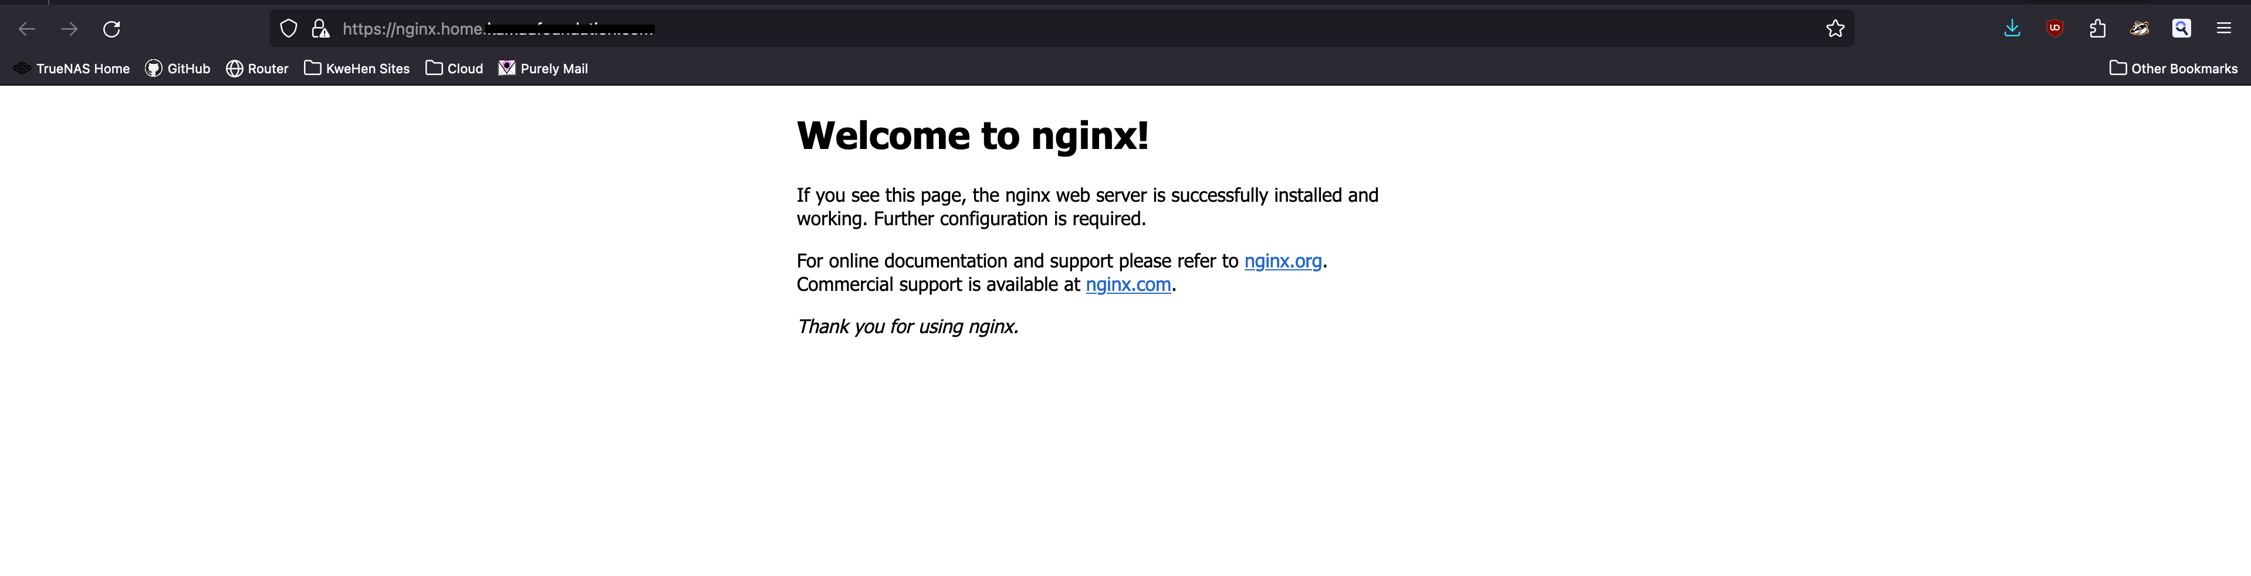Expand the Other Bookmarks folder

tap(2173, 68)
